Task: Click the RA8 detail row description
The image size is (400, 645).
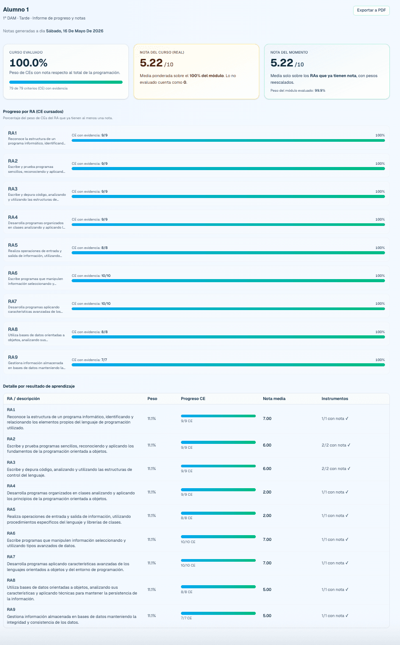Action: [x=72, y=593]
